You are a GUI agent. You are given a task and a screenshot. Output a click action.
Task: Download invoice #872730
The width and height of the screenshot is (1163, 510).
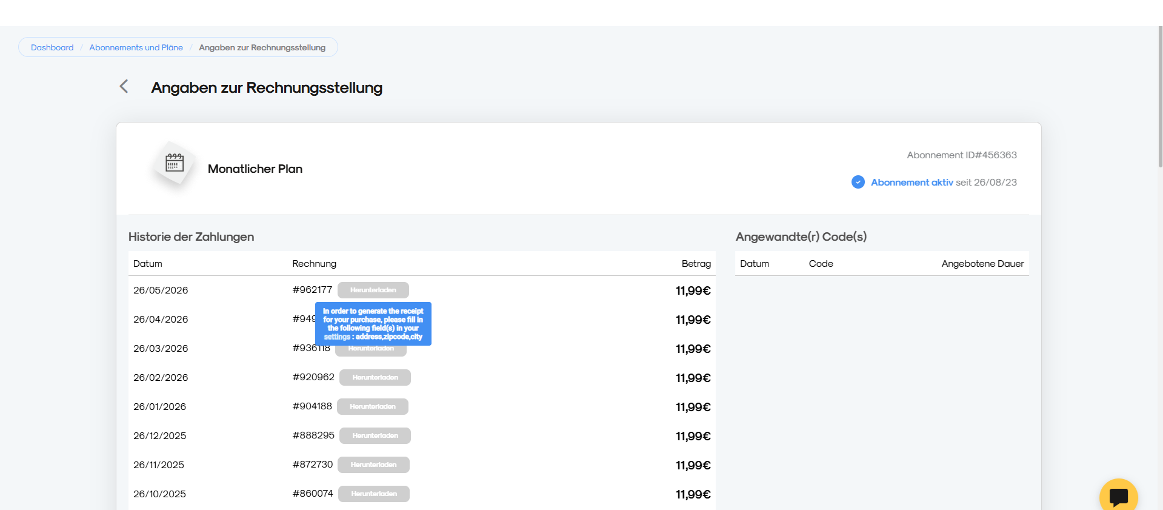(x=374, y=465)
